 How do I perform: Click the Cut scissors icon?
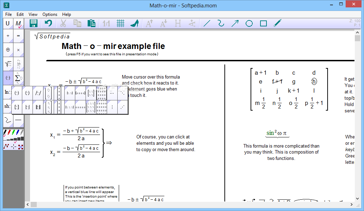click(x=63, y=23)
